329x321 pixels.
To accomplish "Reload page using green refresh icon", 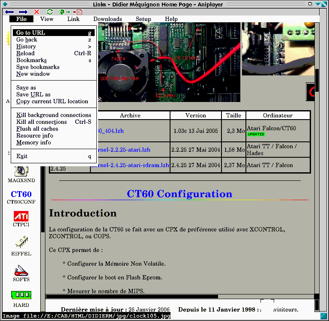I will pos(50,12).
